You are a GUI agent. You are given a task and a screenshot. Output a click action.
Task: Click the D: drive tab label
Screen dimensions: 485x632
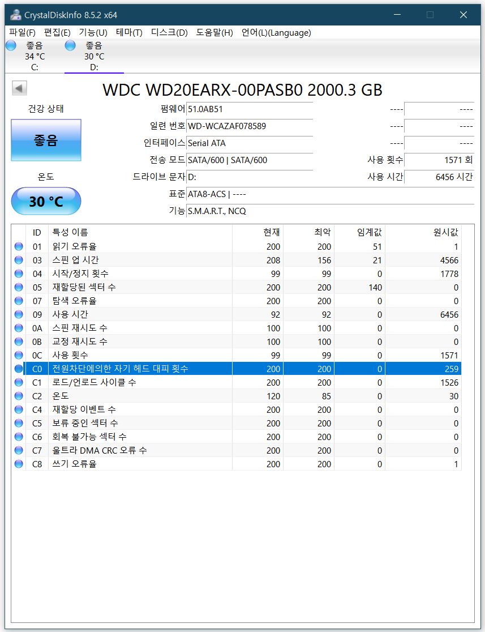click(x=94, y=68)
